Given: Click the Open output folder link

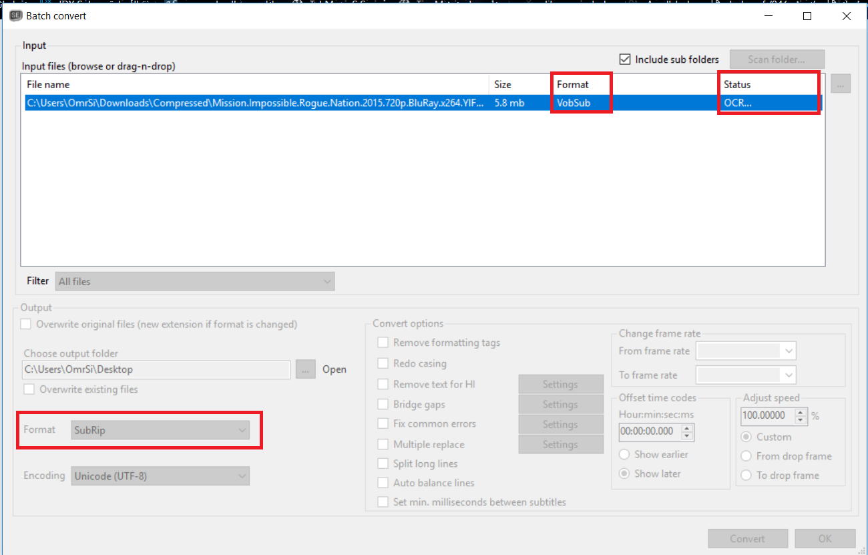Looking at the screenshot, I should click(x=335, y=369).
